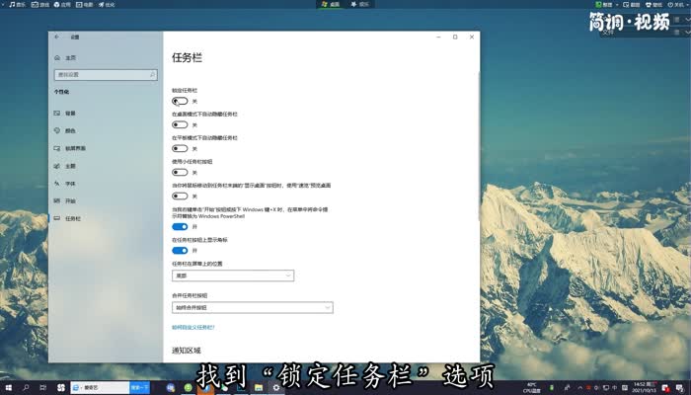Click the Windows Start button on taskbar

pos(8,387)
